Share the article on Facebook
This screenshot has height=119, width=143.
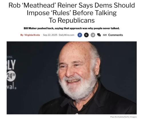coord(80,35)
